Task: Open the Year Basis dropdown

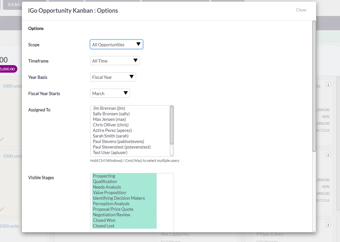Action: click(113, 77)
